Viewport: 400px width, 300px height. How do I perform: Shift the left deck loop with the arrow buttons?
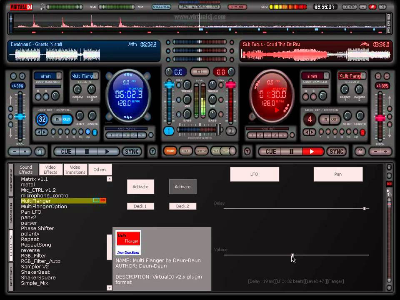[41, 132]
